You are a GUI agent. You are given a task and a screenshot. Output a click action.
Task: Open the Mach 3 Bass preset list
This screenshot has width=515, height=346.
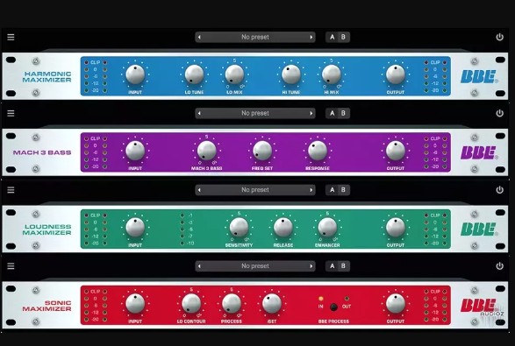(x=255, y=113)
